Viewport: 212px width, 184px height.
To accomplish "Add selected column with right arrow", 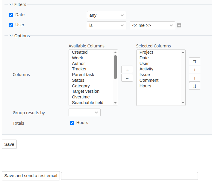I will pyautogui.click(x=127, y=70).
